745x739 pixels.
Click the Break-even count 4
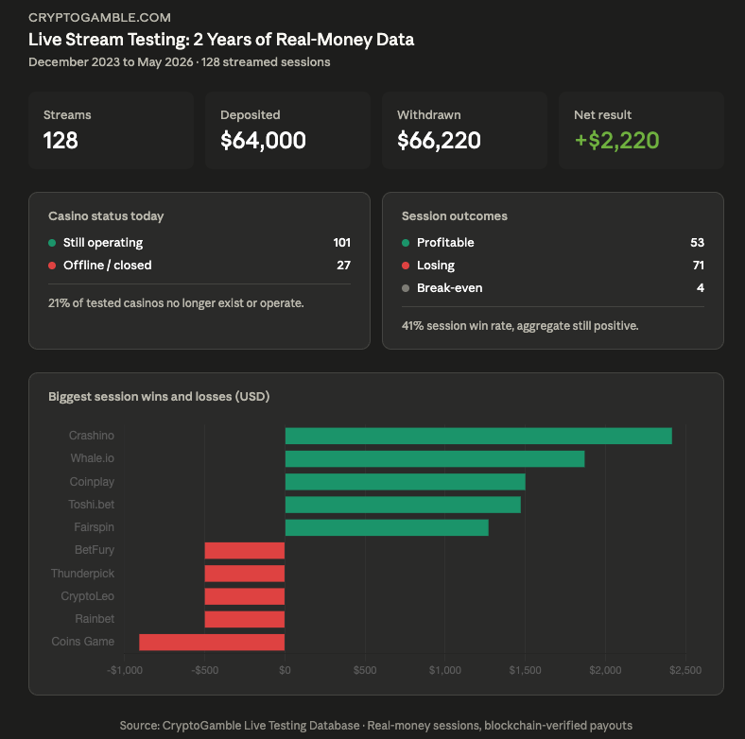(x=701, y=288)
